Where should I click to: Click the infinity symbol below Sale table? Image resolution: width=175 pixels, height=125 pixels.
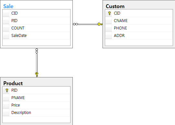click(37, 51)
